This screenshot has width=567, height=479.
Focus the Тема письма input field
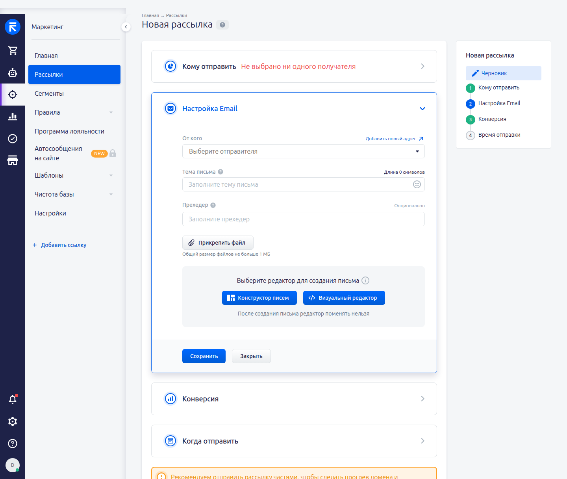click(x=303, y=184)
